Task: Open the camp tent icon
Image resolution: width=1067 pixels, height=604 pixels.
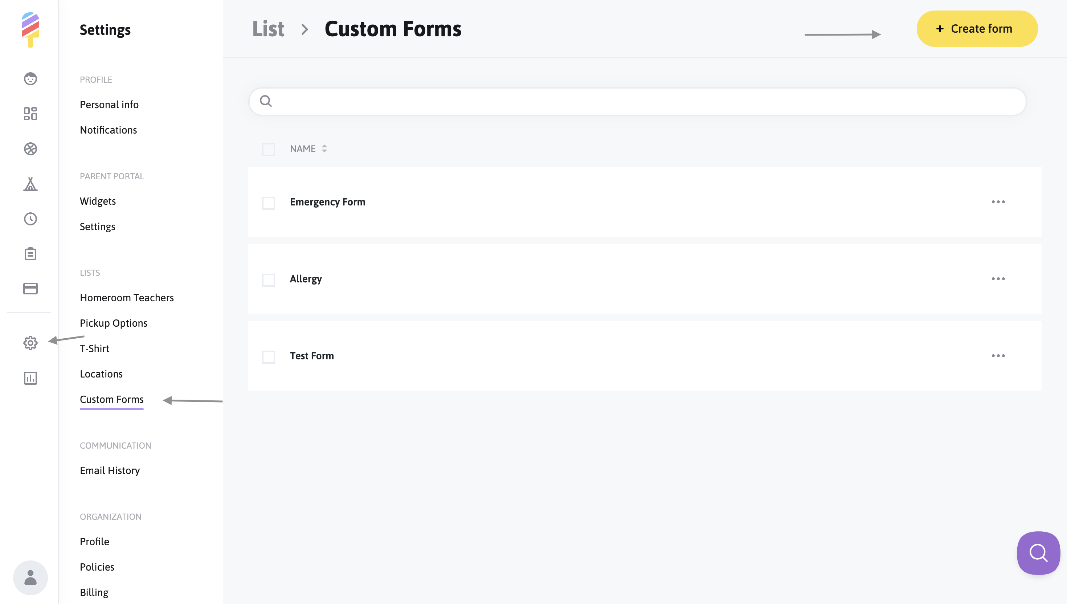Action: tap(30, 184)
